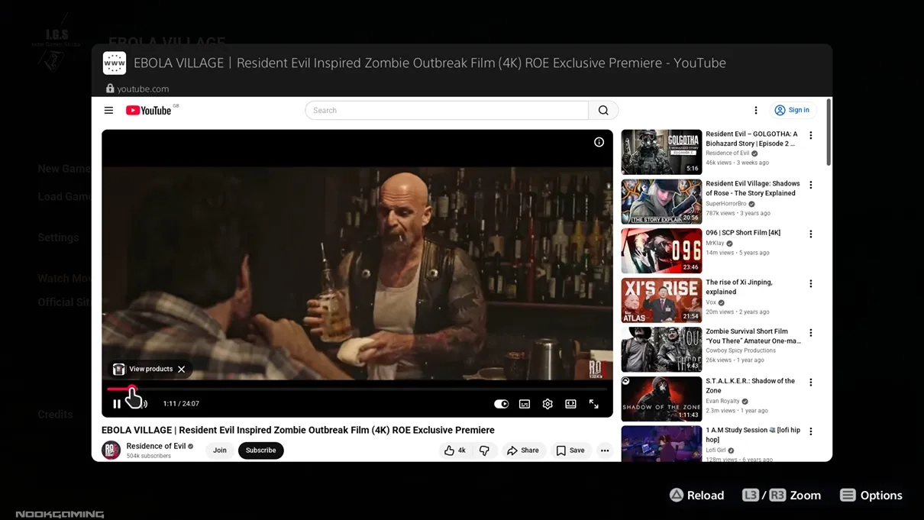Switch to theater mode
This screenshot has height=520, width=924.
pos(570,404)
